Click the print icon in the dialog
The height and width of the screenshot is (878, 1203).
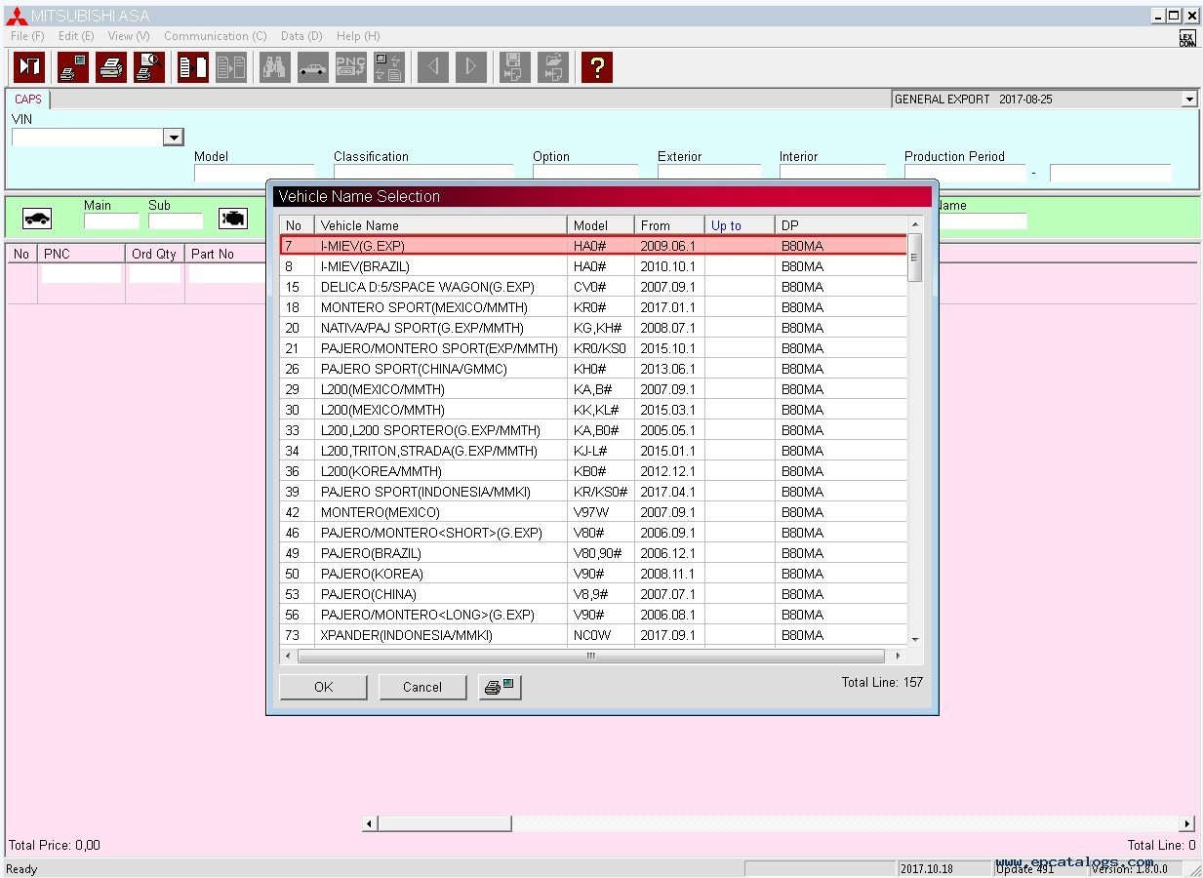pyautogui.click(x=501, y=687)
